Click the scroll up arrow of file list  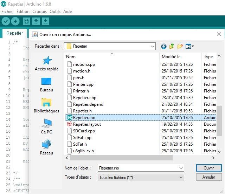(219, 56)
